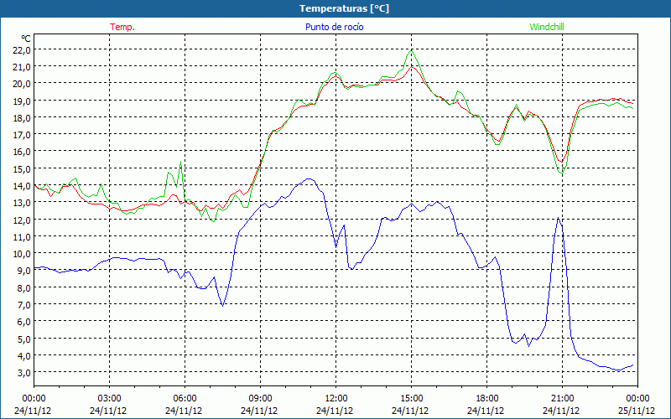Click the blue dew point spike at 21:00
Image resolution: width=671 pixels, height=419 pixels.
559,218
